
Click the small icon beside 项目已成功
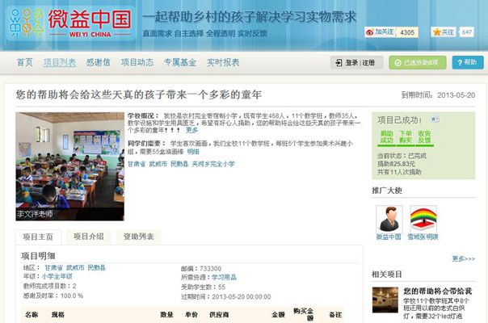[435, 118]
